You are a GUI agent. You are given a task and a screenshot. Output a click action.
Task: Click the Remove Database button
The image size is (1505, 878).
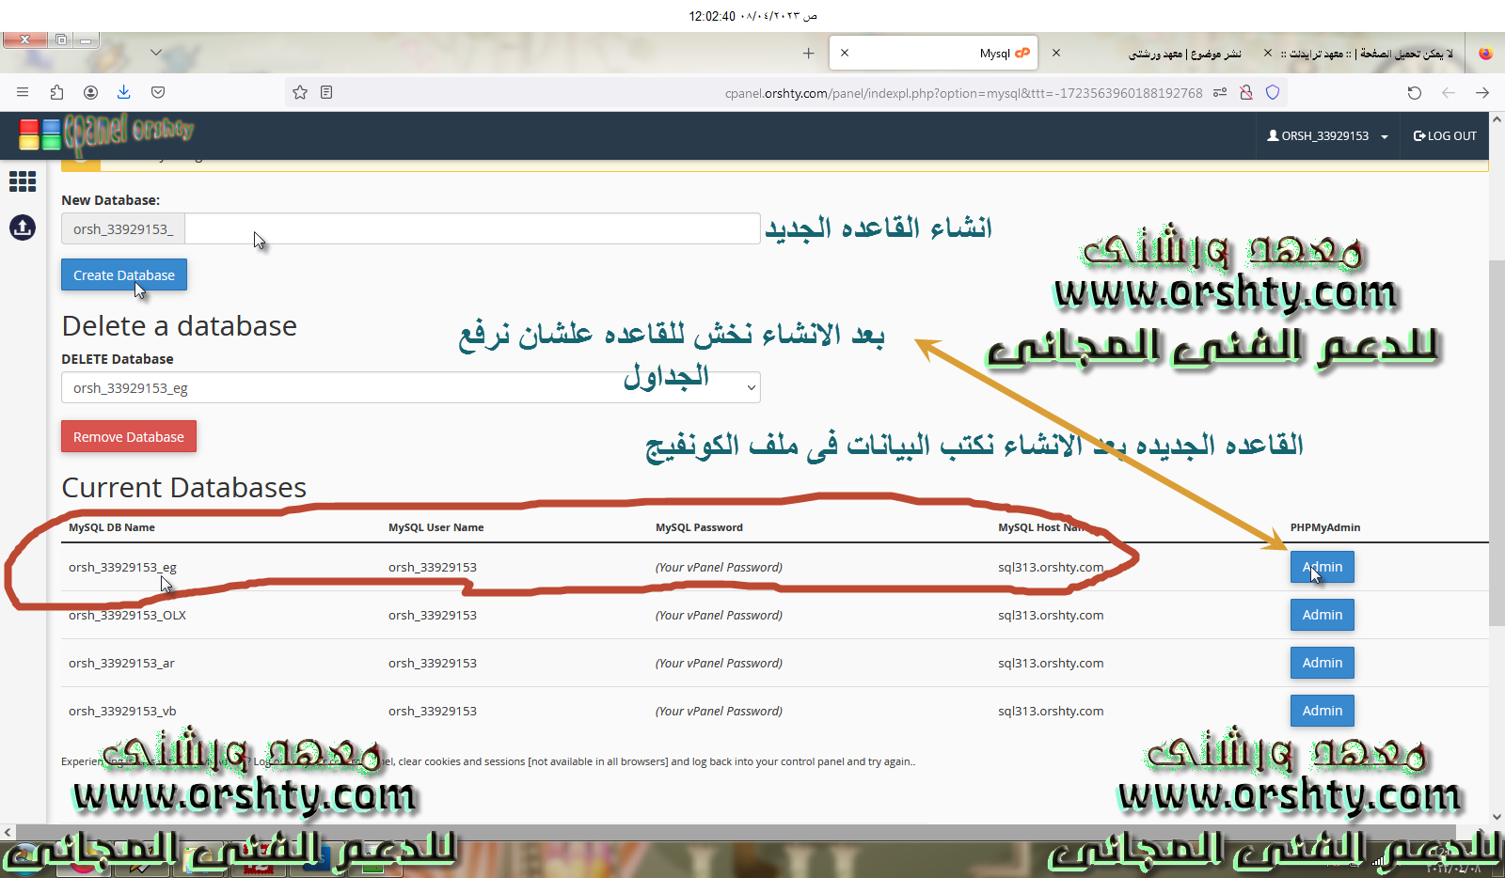pos(129,436)
